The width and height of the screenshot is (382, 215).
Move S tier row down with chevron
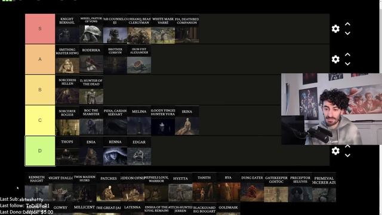pos(347,33)
